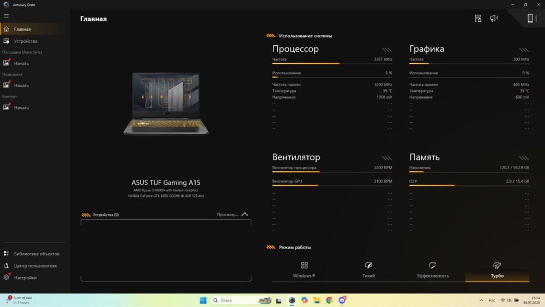Open the weather widget showing rain
The height and width of the screenshot is (307, 545).
[x=19, y=300]
